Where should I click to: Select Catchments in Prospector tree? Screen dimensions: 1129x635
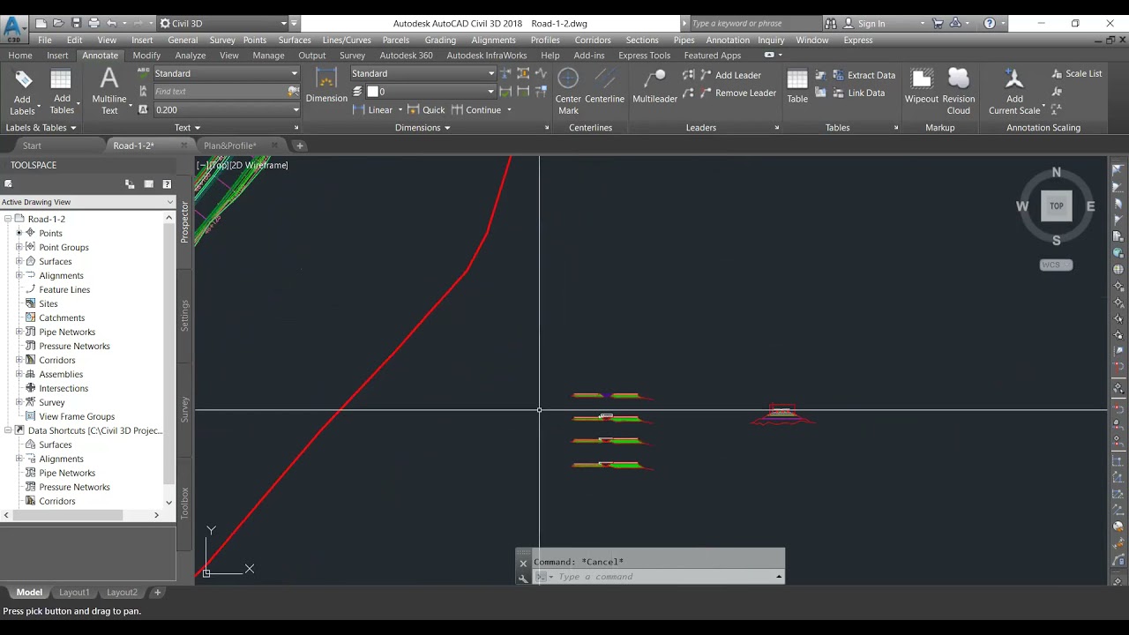tap(62, 317)
